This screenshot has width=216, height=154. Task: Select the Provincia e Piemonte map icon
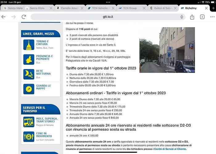(x=29, y=59)
